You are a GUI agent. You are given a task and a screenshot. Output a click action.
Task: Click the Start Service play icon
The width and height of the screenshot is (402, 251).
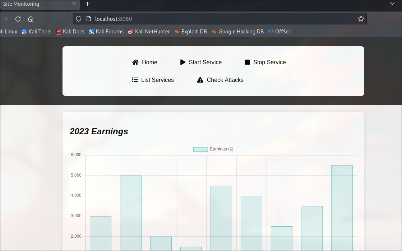click(183, 62)
